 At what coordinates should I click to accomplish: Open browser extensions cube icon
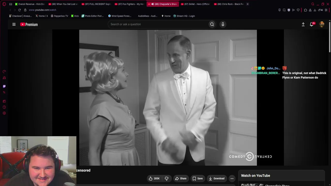pos(305,10)
